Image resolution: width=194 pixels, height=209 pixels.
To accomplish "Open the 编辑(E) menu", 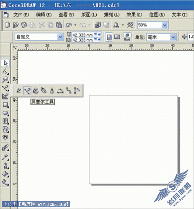I will 44,15.
